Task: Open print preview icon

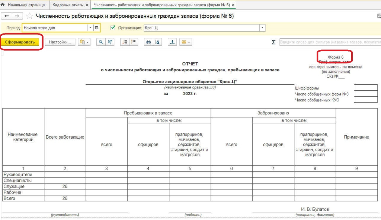Action: click(x=157, y=42)
